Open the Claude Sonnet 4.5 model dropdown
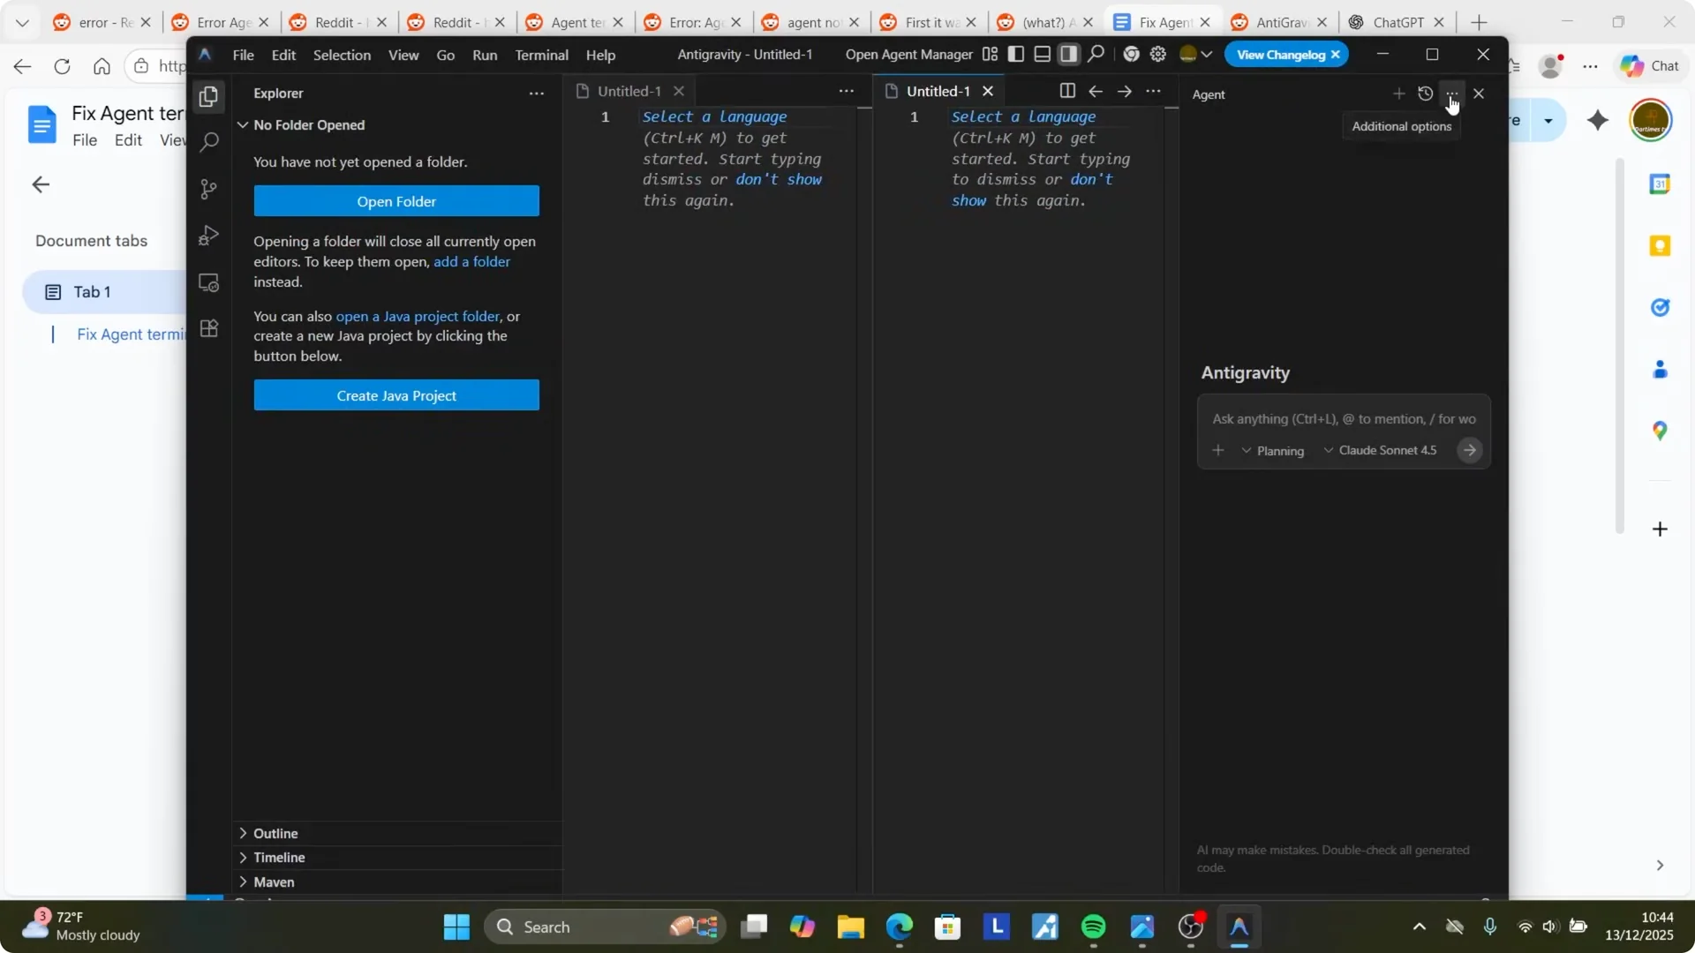This screenshot has height=953, width=1695. [1380, 450]
